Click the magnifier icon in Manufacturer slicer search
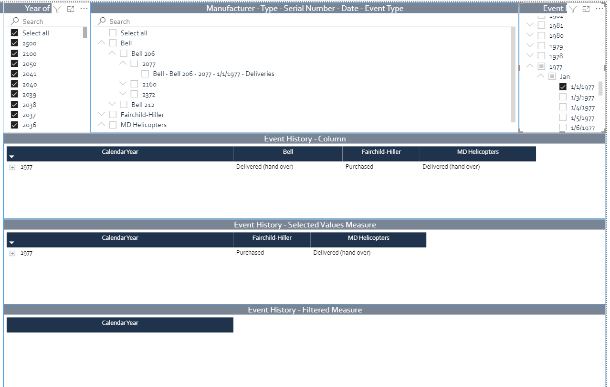 point(102,21)
